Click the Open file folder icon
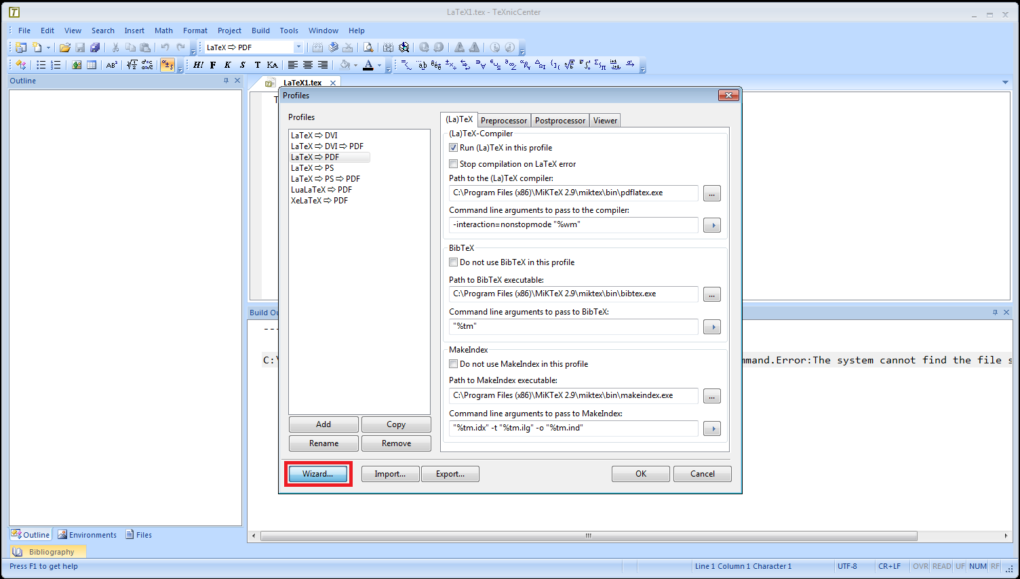Screen dimensions: 1020x579 point(64,47)
